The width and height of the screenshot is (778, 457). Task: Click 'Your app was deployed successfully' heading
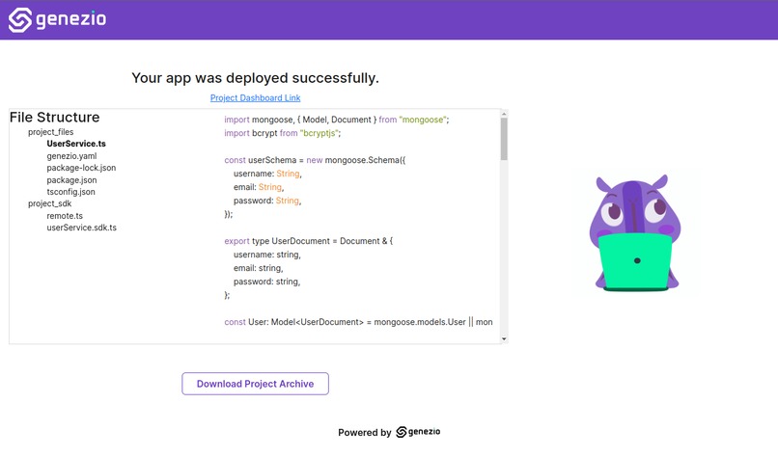point(255,78)
